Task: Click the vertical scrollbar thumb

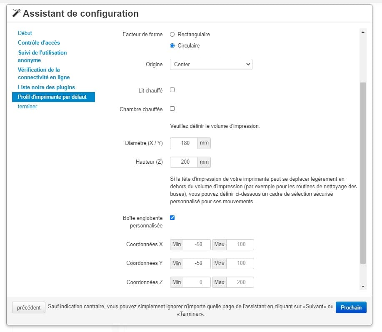Action: [x=363, y=173]
